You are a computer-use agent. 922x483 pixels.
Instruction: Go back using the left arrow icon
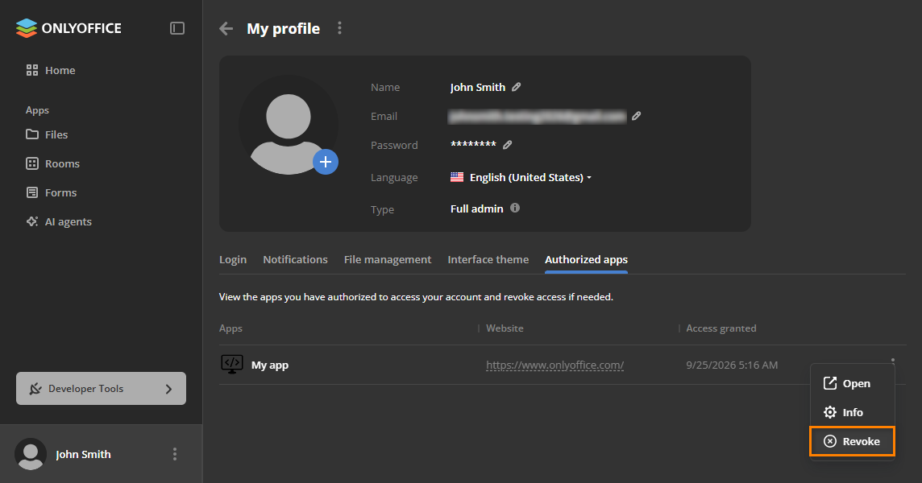(226, 28)
